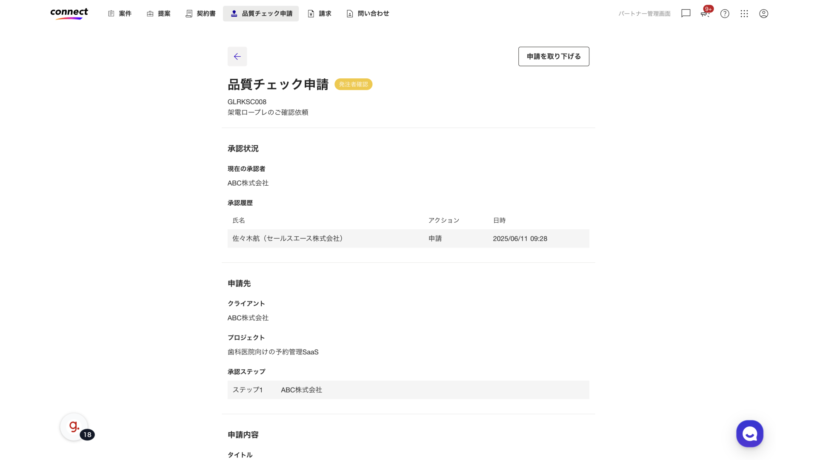Open the 請求 menu item
This screenshot has height=460, width=817.
coord(320,13)
